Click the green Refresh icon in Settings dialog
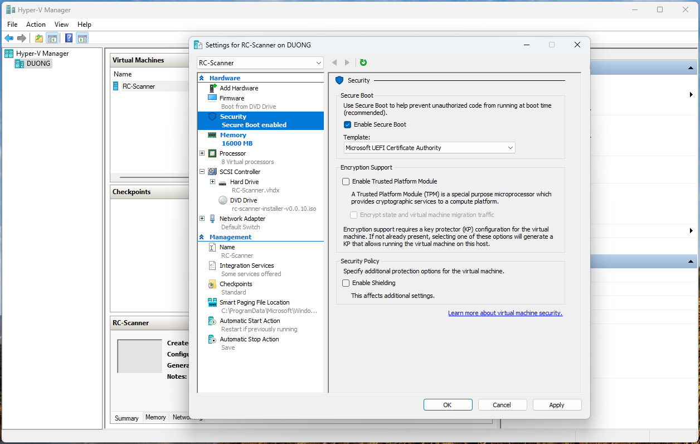The width and height of the screenshot is (700, 444). coord(363,62)
